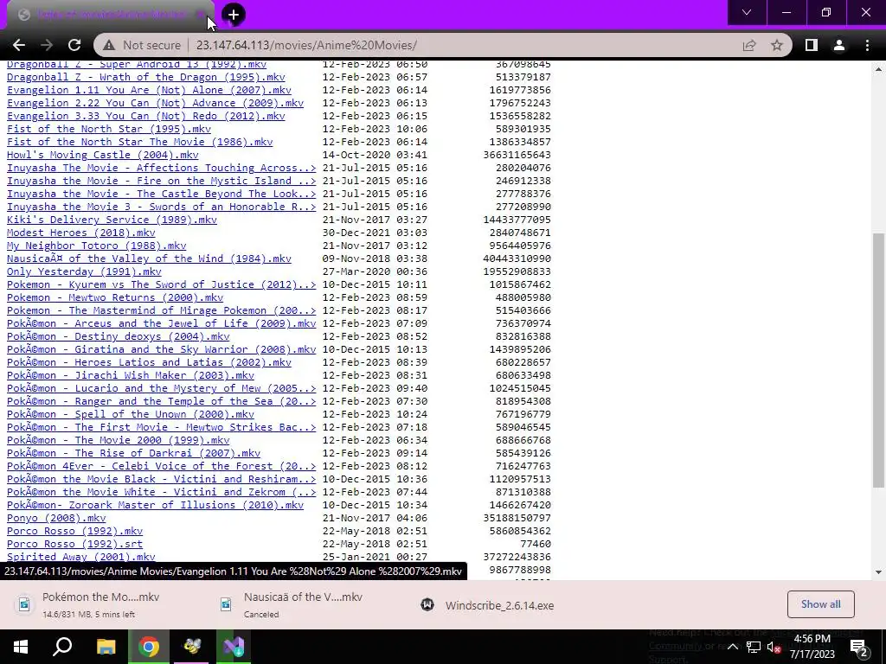Viewport: 886px width, 664px height.
Task: Open Pokémon the Movie download item
Action: tap(100, 604)
